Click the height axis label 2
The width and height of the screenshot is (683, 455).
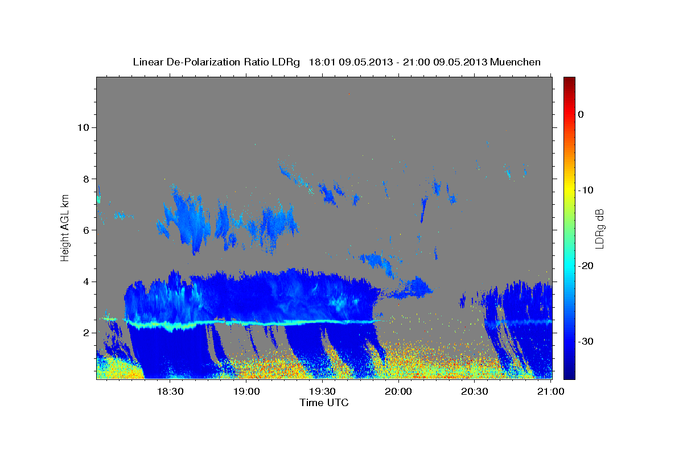[x=86, y=333]
